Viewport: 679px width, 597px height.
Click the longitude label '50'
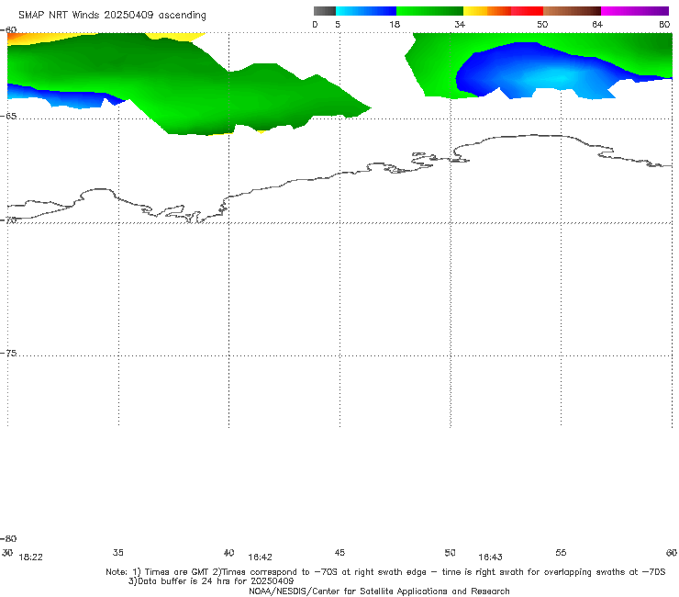tap(450, 552)
